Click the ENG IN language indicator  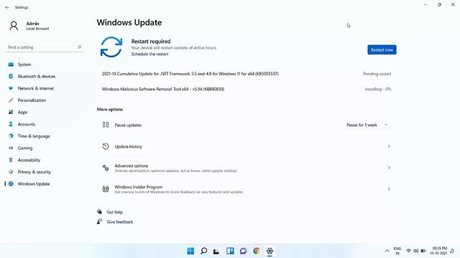point(397,251)
